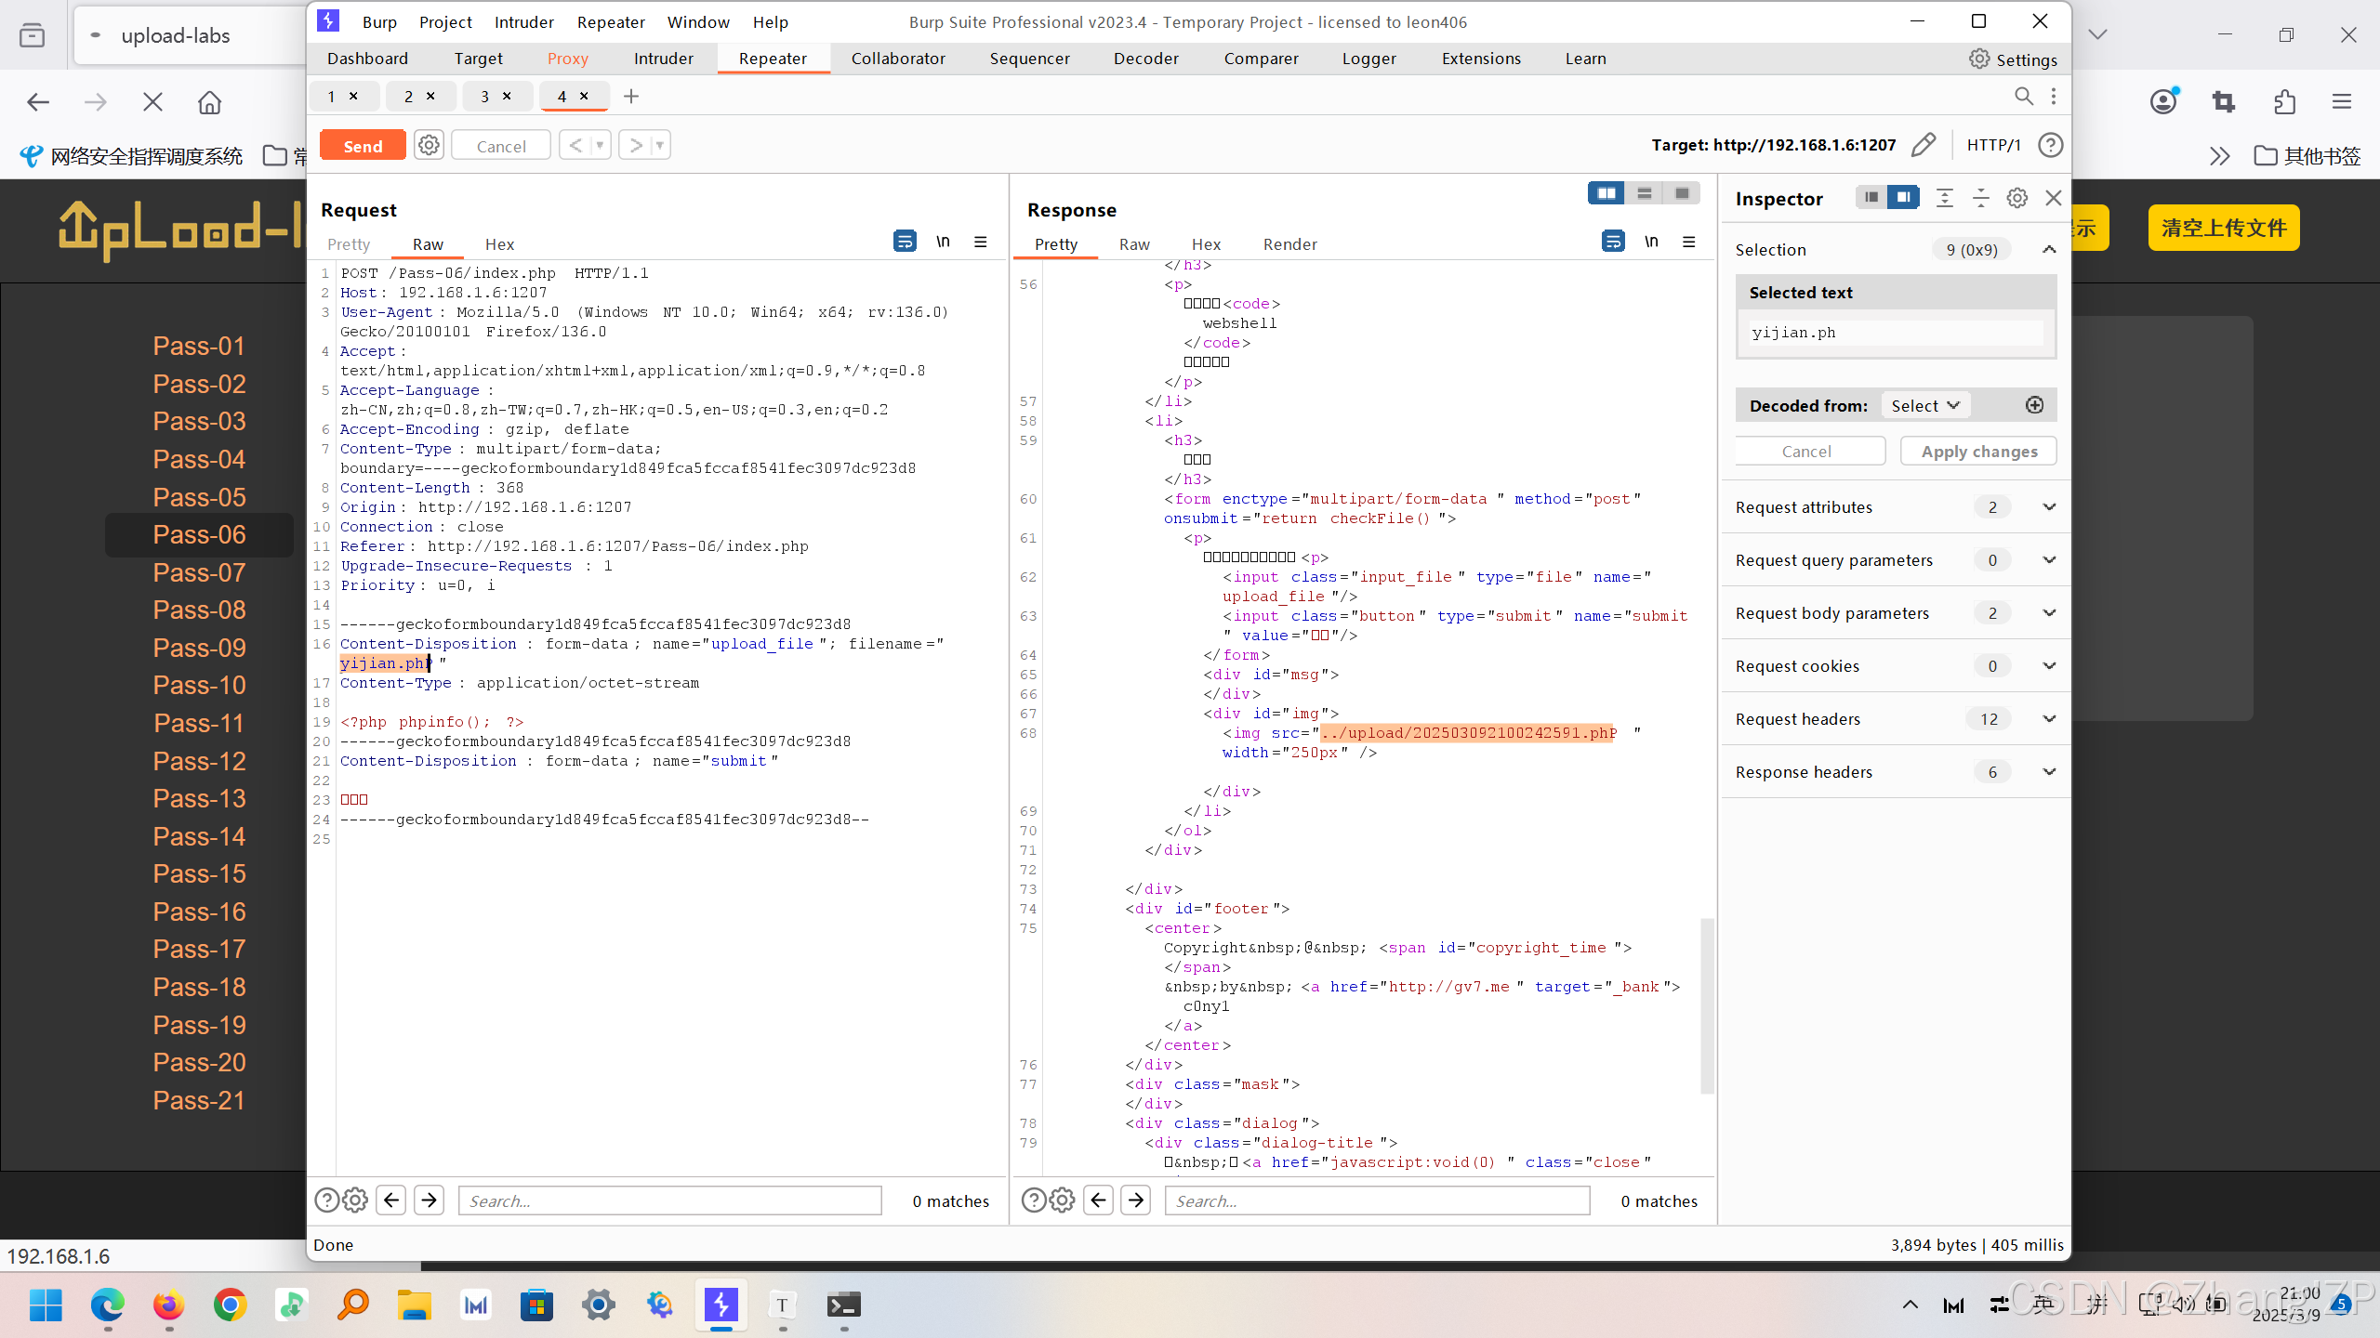The height and width of the screenshot is (1338, 2380).
Task: Open the Intruder menu in menu bar
Action: 523,21
